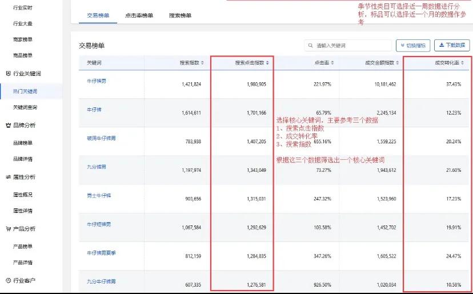The height and width of the screenshot is (294, 473).
Task: Click search click index value 1,407,205
Action: click(x=256, y=142)
